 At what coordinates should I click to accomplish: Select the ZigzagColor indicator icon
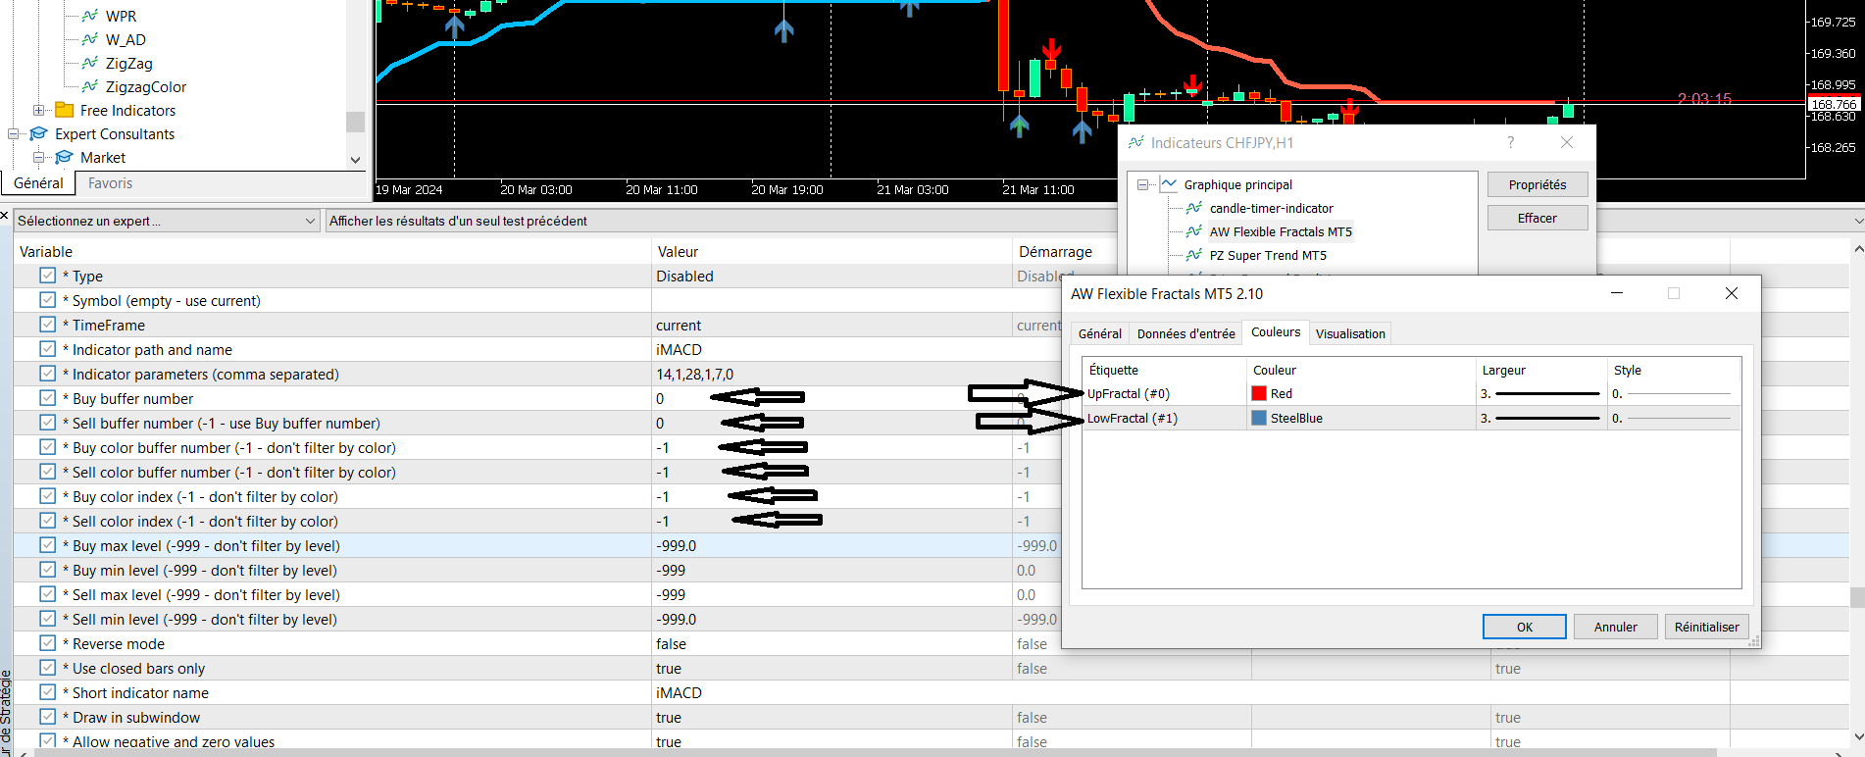pyautogui.click(x=90, y=86)
